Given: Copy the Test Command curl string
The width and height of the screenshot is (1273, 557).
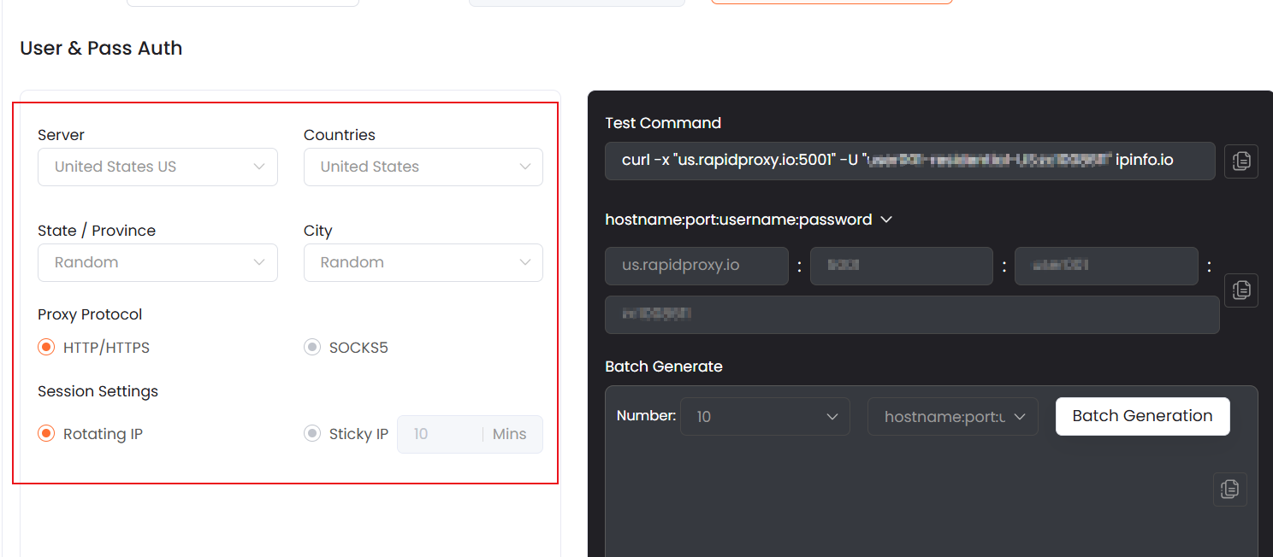Looking at the screenshot, I should coord(1240,161).
